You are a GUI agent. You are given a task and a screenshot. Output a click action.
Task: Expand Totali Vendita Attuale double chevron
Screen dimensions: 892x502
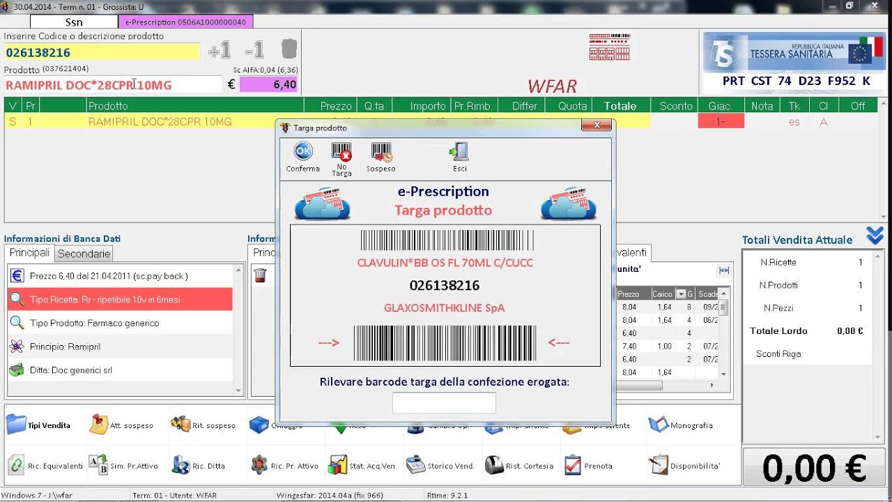tap(875, 236)
